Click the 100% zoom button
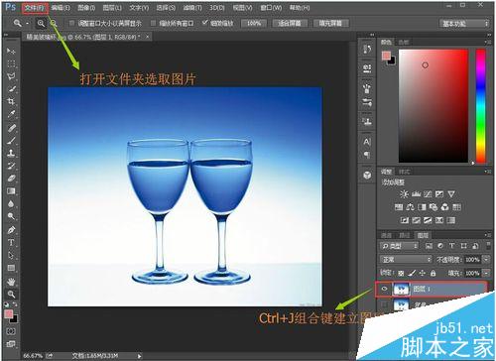This screenshot has height=361, width=496. click(x=254, y=23)
